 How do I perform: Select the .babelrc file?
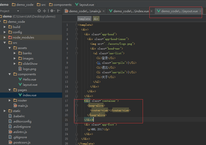tap(31, 116)
